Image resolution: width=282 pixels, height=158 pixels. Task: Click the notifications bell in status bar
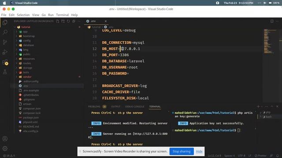pos(278,156)
